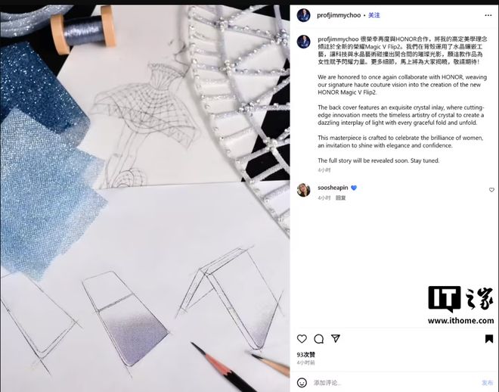Viewport: 499px width, 392px height.
Task: Click soosheapin's blue verified badge
Action: click(x=354, y=188)
